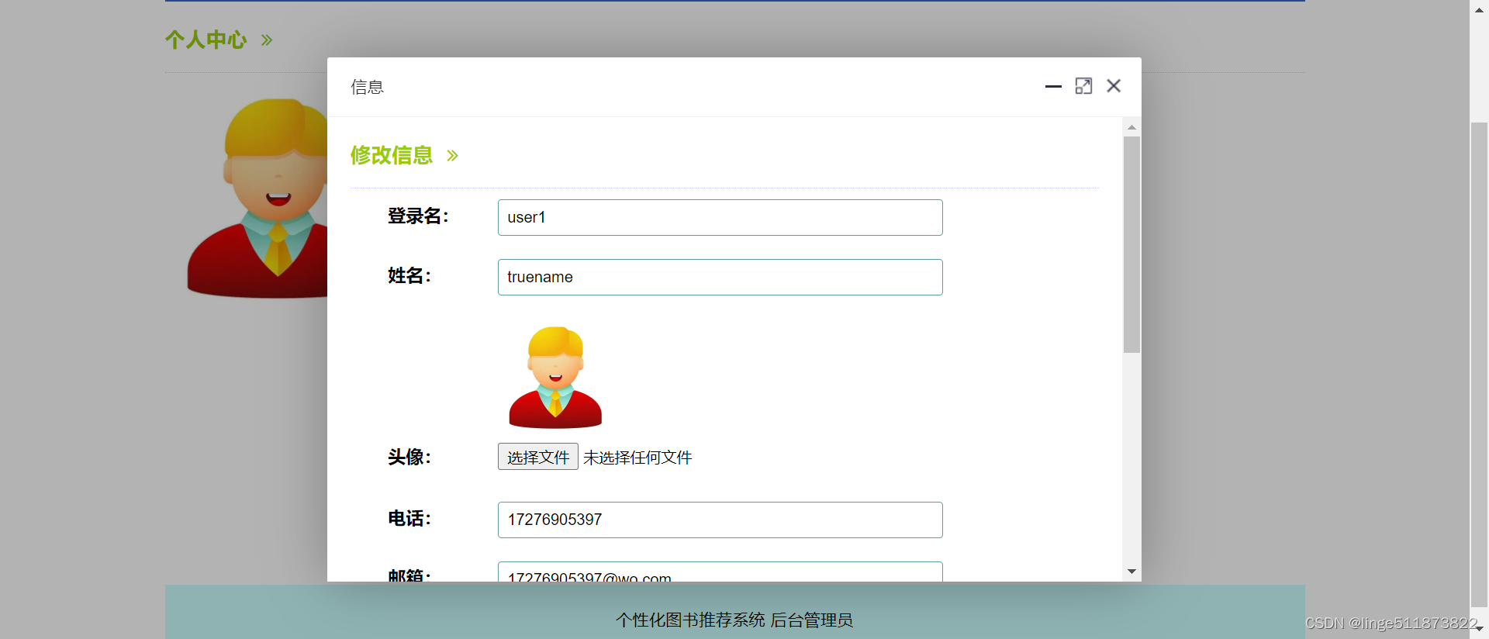Click the dialog scrollbar up arrow

(1131, 126)
